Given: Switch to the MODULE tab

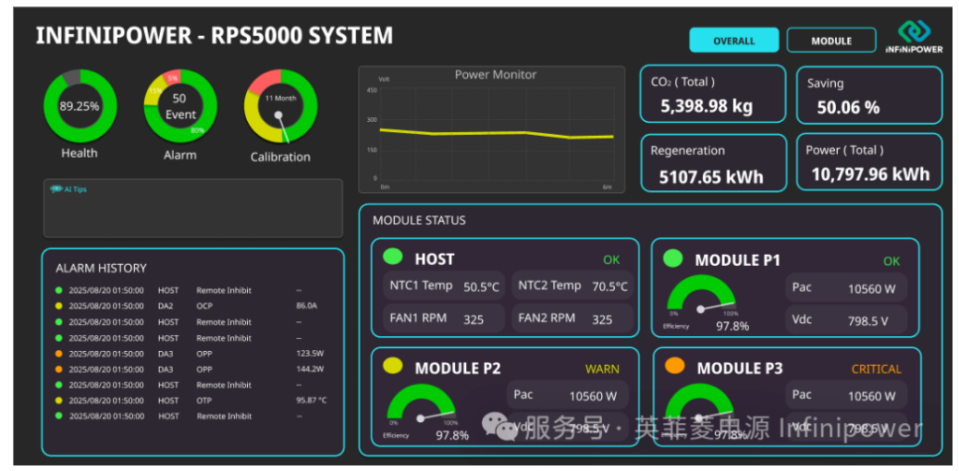Looking at the screenshot, I should click(830, 41).
